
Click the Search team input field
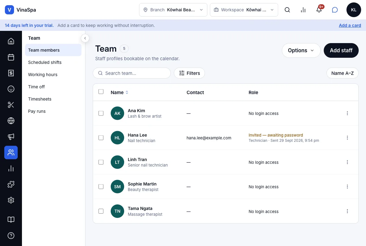click(x=132, y=73)
